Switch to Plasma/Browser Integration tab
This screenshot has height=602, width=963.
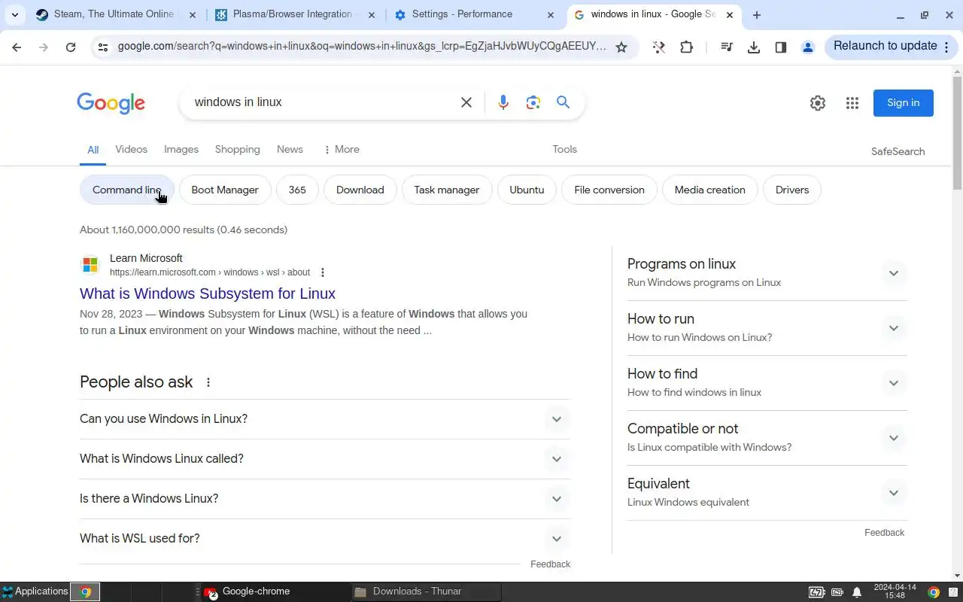click(x=293, y=14)
